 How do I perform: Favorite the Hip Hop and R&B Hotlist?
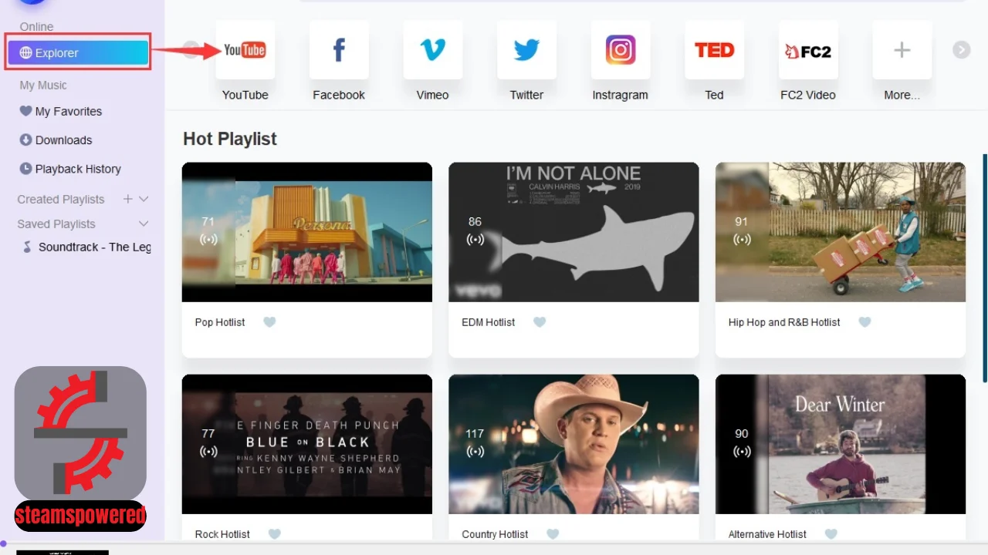[x=865, y=322]
